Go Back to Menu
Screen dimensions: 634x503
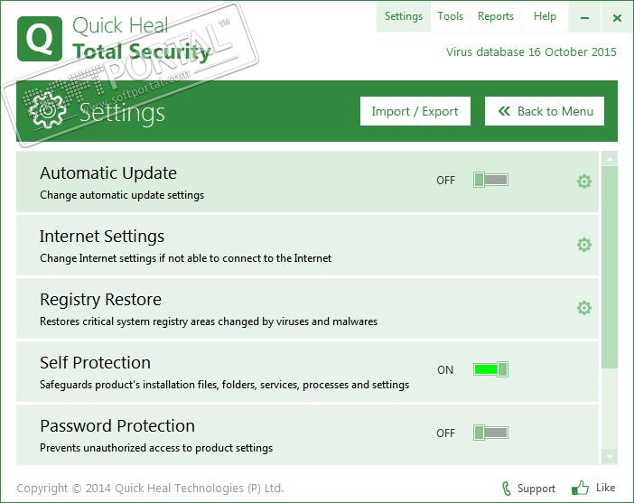click(x=545, y=111)
